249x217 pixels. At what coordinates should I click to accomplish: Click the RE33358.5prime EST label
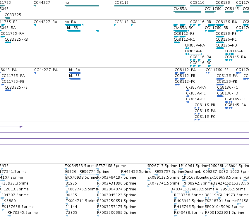point(189,195)
